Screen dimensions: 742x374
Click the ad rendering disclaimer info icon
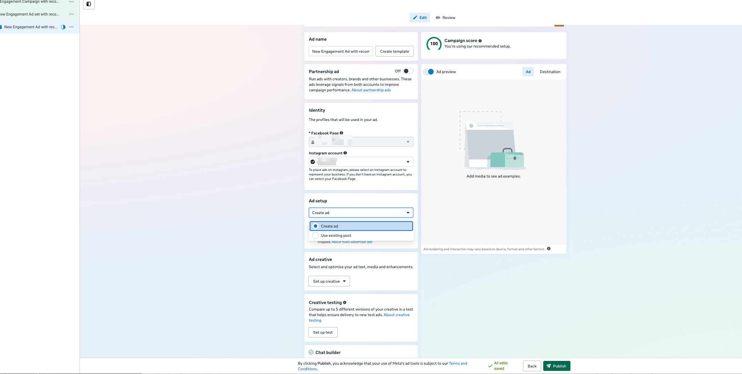click(549, 249)
